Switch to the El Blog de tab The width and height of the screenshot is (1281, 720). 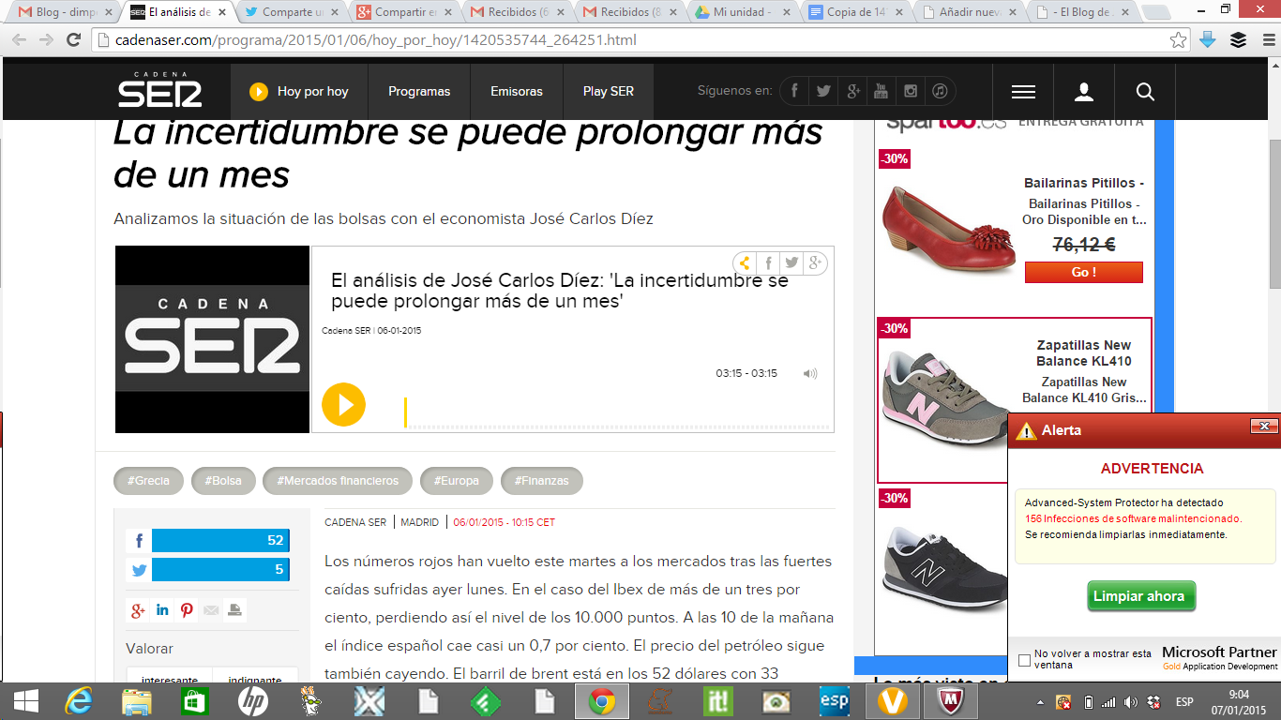pos(1080,12)
